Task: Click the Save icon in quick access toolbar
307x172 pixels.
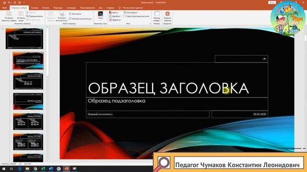Action: (x=4, y=2)
